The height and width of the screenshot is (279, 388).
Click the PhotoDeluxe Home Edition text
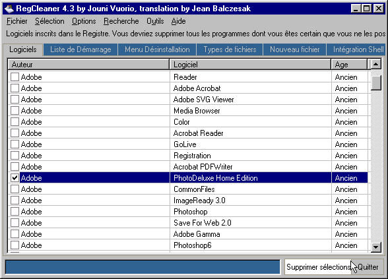[x=216, y=178]
